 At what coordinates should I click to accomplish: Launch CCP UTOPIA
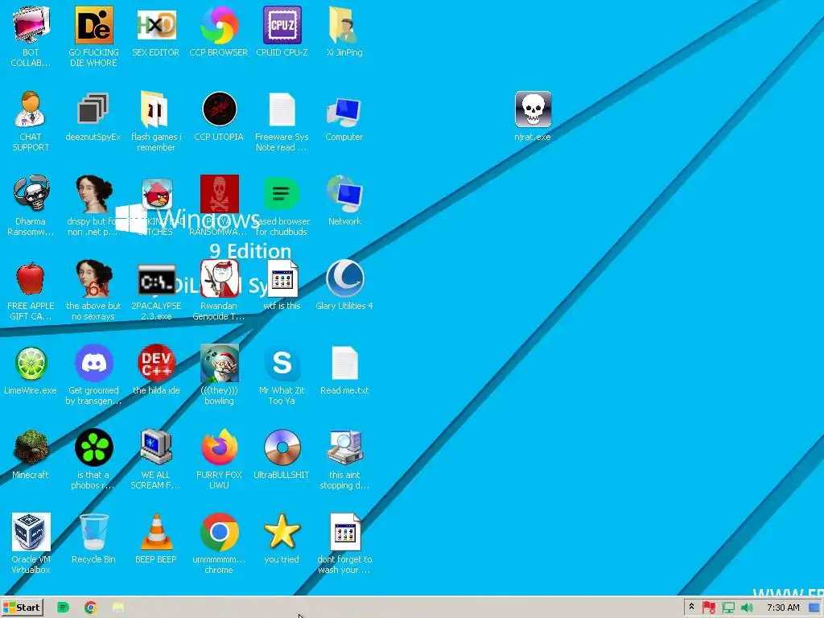(219, 117)
